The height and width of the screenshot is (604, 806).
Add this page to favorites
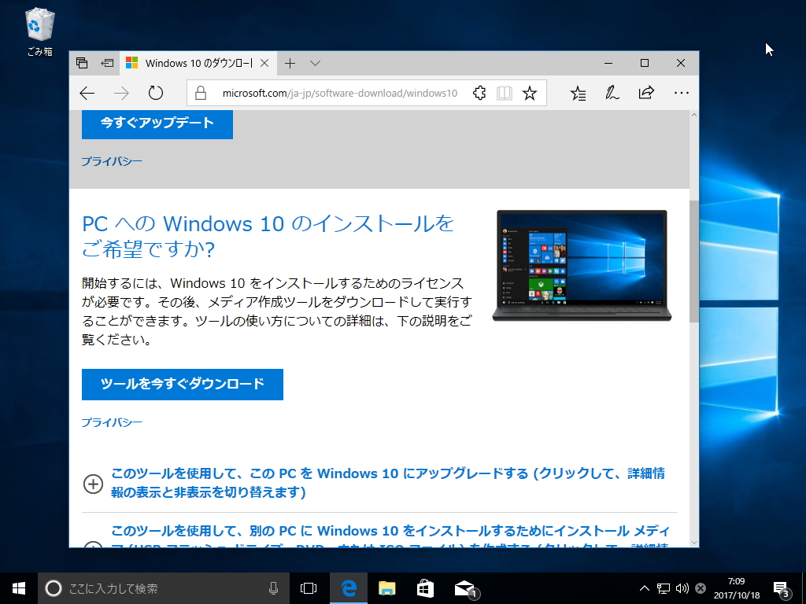(x=529, y=92)
